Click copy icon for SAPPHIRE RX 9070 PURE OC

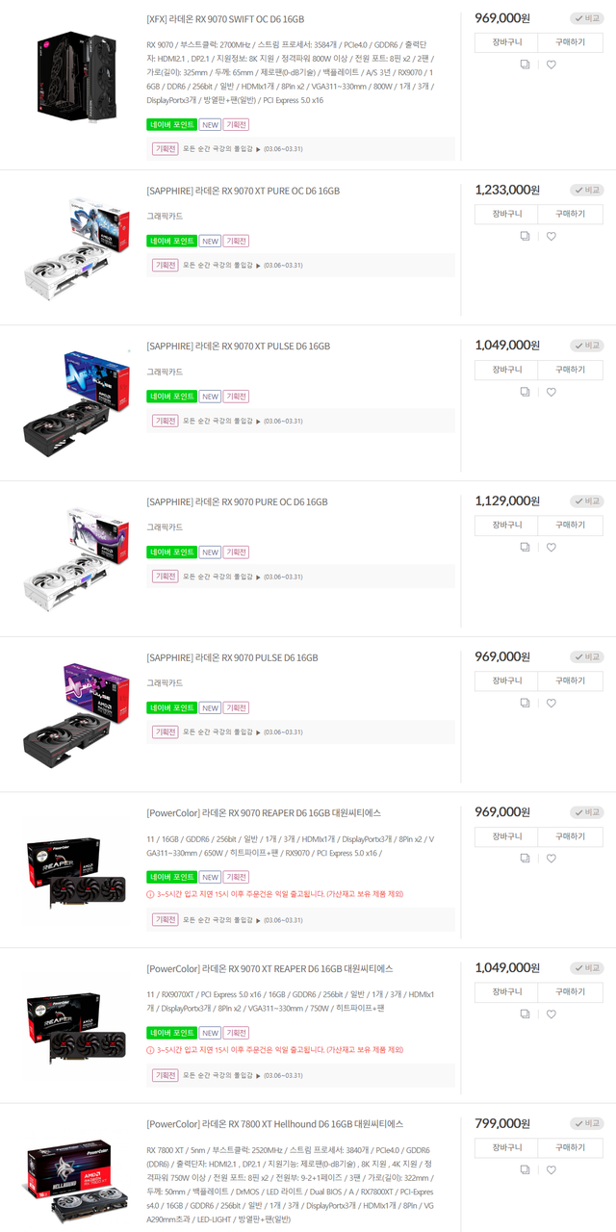pos(525,547)
